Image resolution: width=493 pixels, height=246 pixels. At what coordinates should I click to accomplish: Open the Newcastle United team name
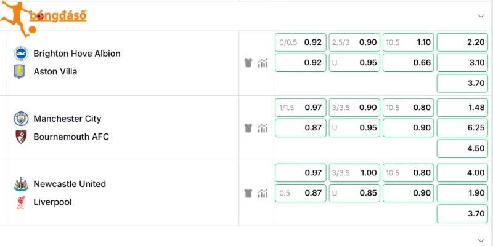coord(70,184)
